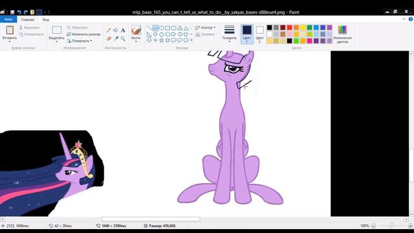The image size is (414, 233).
Task: Click the Select (Выделить) rectangle button
Action: tap(56, 30)
